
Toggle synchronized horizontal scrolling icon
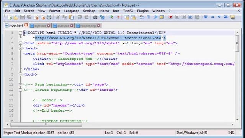click(133, 17)
